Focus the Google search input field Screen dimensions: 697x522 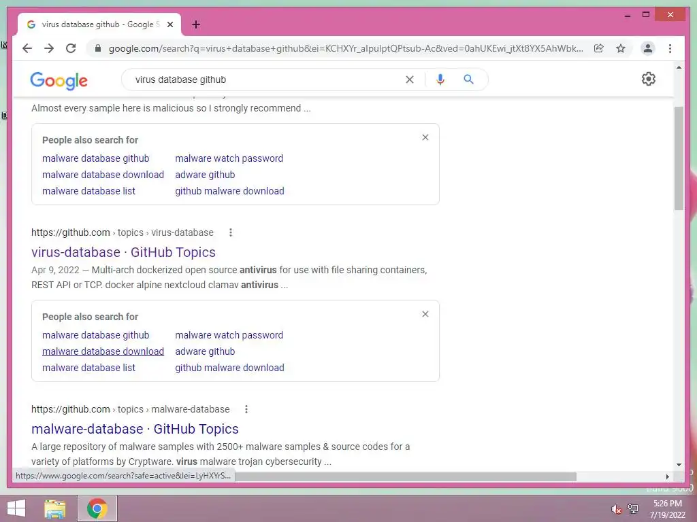pos(267,80)
